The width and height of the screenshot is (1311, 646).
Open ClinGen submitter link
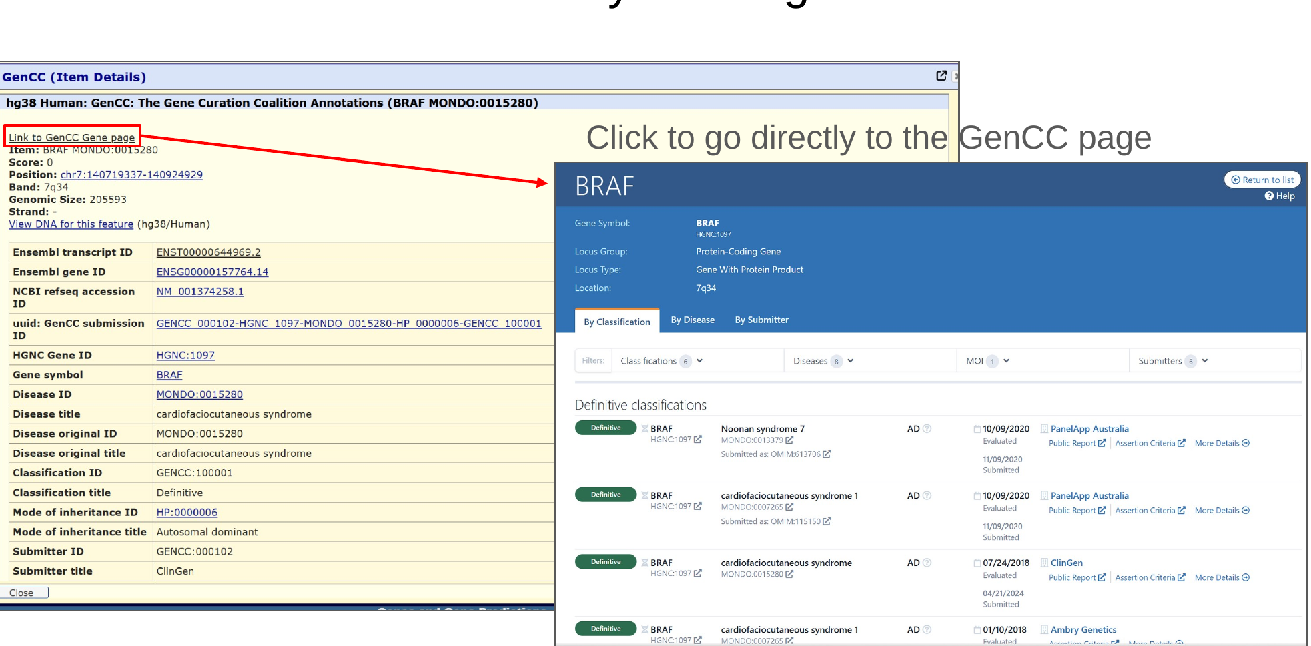pyautogui.click(x=1067, y=563)
